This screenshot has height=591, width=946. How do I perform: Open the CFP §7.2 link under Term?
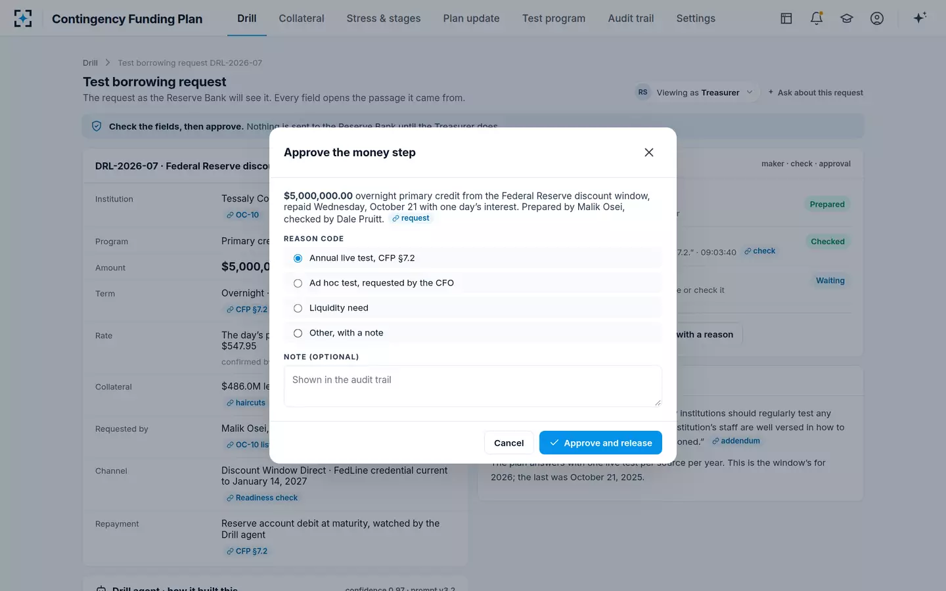coord(247,310)
